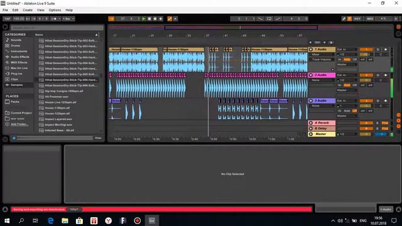This screenshot has width=402, height=226.
Task: Solo the 2 Audio track
Action: coord(378,75)
